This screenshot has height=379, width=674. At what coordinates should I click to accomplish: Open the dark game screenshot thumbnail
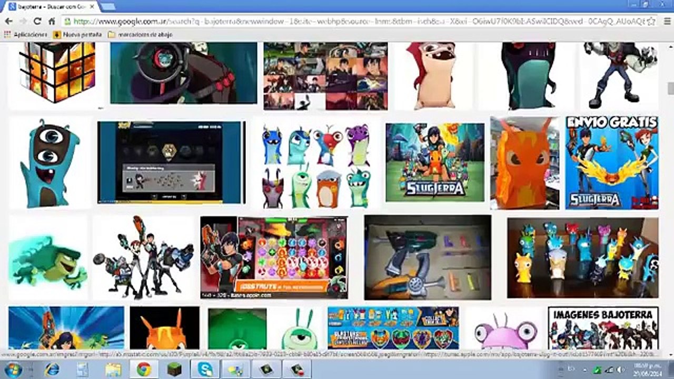pyautogui.click(x=171, y=163)
